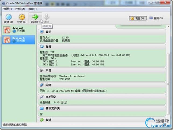Click the USB设备 section icon
173x130 pixels.
(42, 97)
